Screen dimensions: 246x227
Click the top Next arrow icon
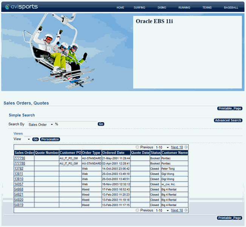tap(186, 147)
